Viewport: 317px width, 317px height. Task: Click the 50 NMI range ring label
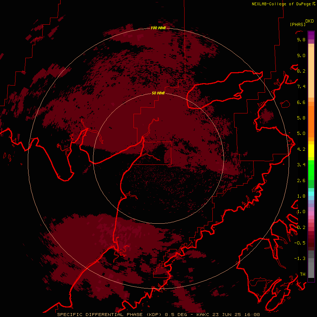(x=158, y=93)
